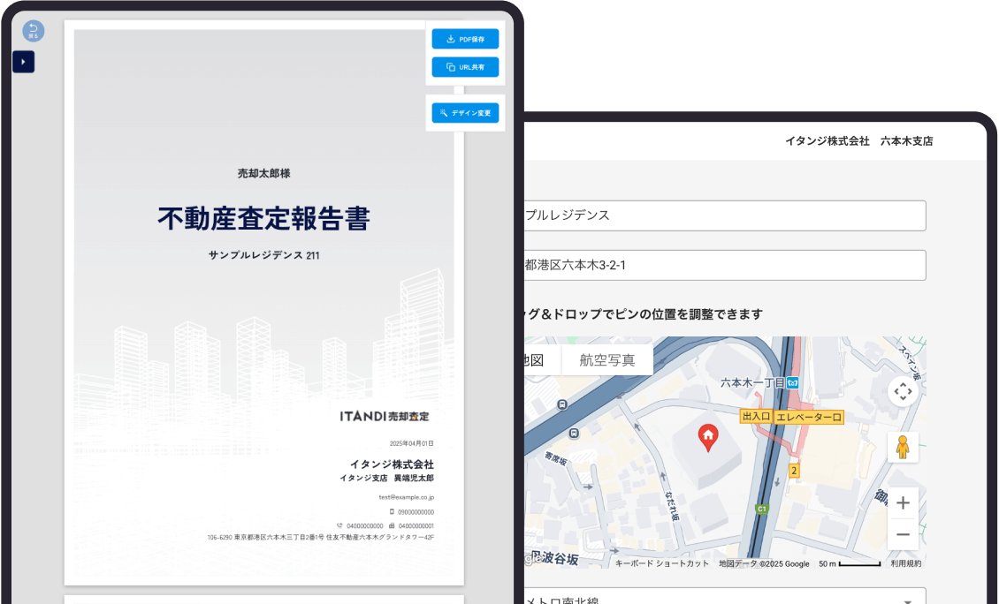This screenshot has width=999, height=604.
Task: Share the report using URL共有 button
Action: coord(465,67)
